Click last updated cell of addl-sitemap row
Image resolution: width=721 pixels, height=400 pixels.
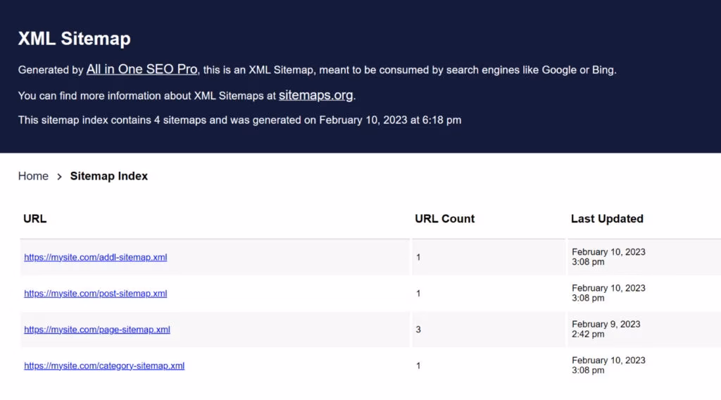608,257
